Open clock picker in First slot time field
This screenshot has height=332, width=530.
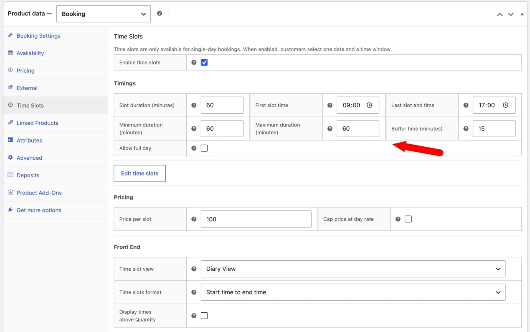pos(369,105)
